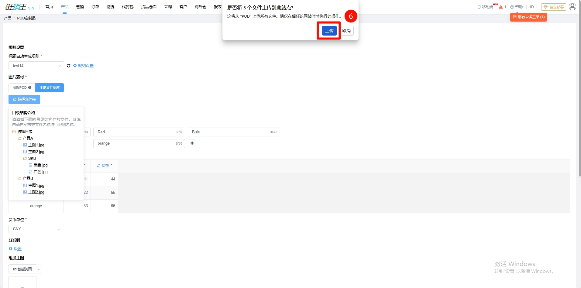
Task: Click the page vertical scrollbar
Action: (579, 91)
